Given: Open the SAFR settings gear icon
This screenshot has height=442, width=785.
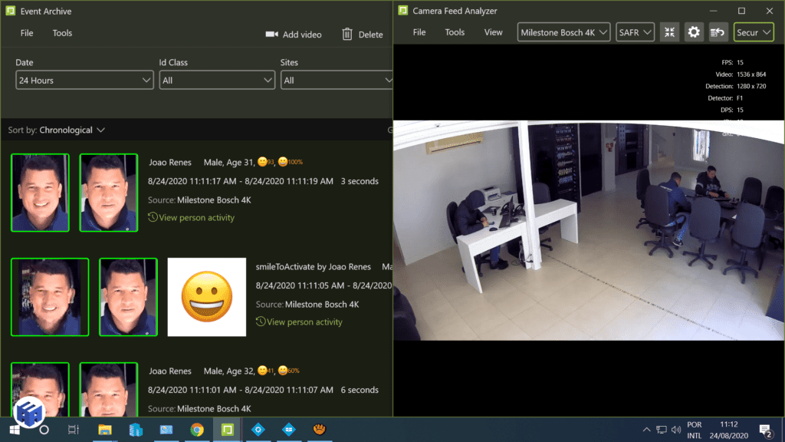Looking at the screenshot, I should (694, 31).
